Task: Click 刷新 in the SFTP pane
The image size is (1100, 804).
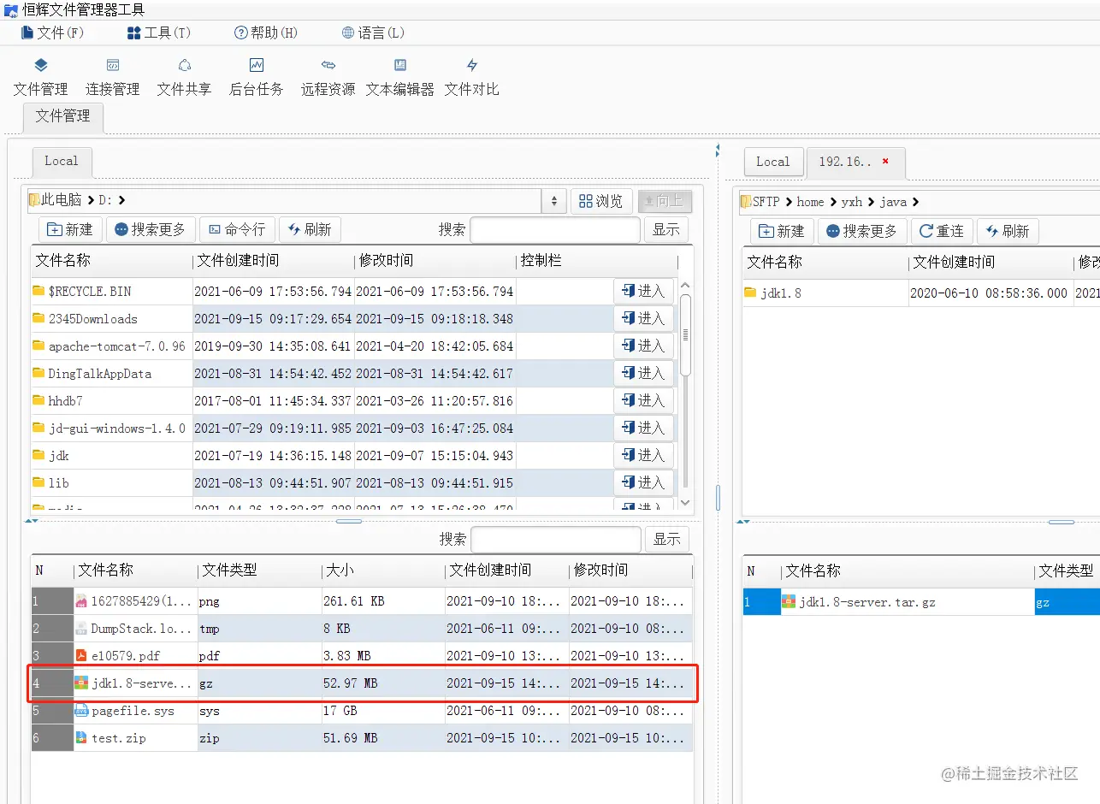Action: pos(1008,231)
